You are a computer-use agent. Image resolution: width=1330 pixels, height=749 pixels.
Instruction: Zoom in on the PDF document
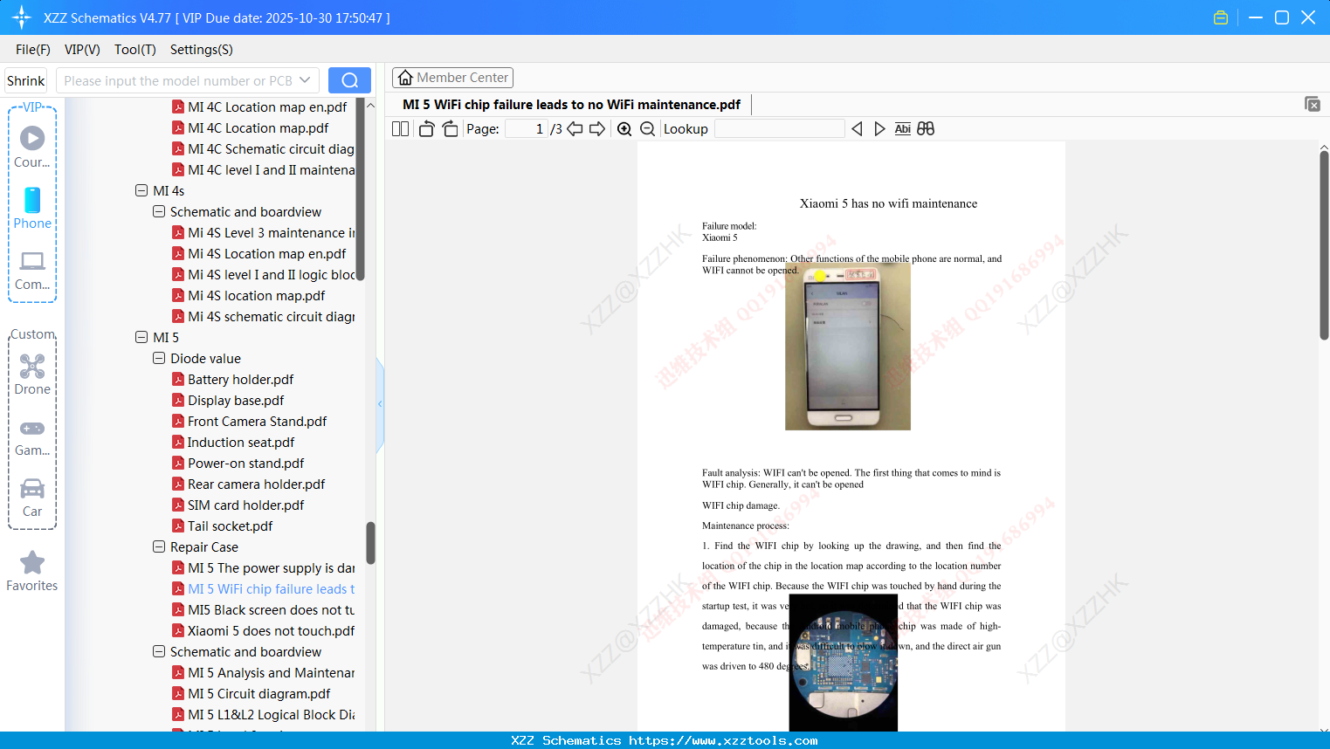coord(624,128)
